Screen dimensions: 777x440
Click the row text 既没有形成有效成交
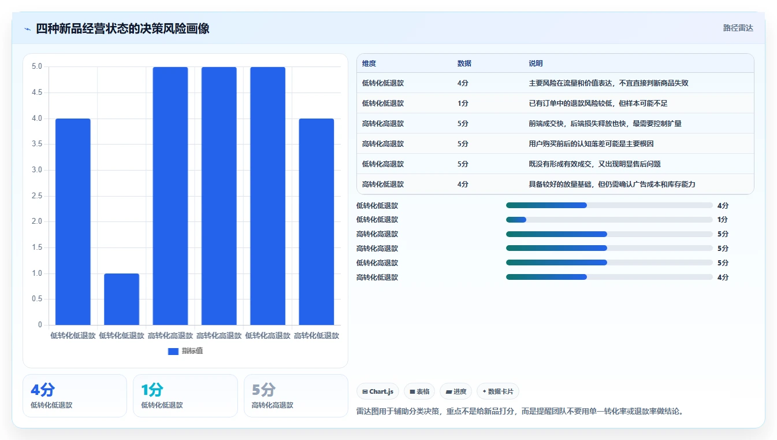point(560,164)
